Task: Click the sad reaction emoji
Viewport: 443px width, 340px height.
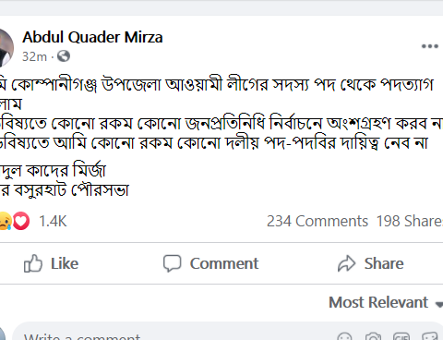Action: pyautogui.click(x=5, y=221)
